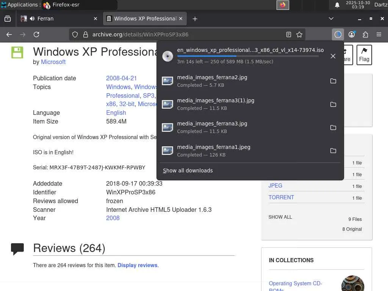The image size is (388, 291).
Task: Close the Windows XP Professional tab
Action: pyautogui.click(x=181, y=19)
